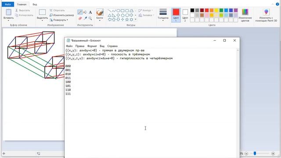Screen dimensions: 281x158
Task: Open the blue Файл tab in Paint
Action: coord(8,4)
